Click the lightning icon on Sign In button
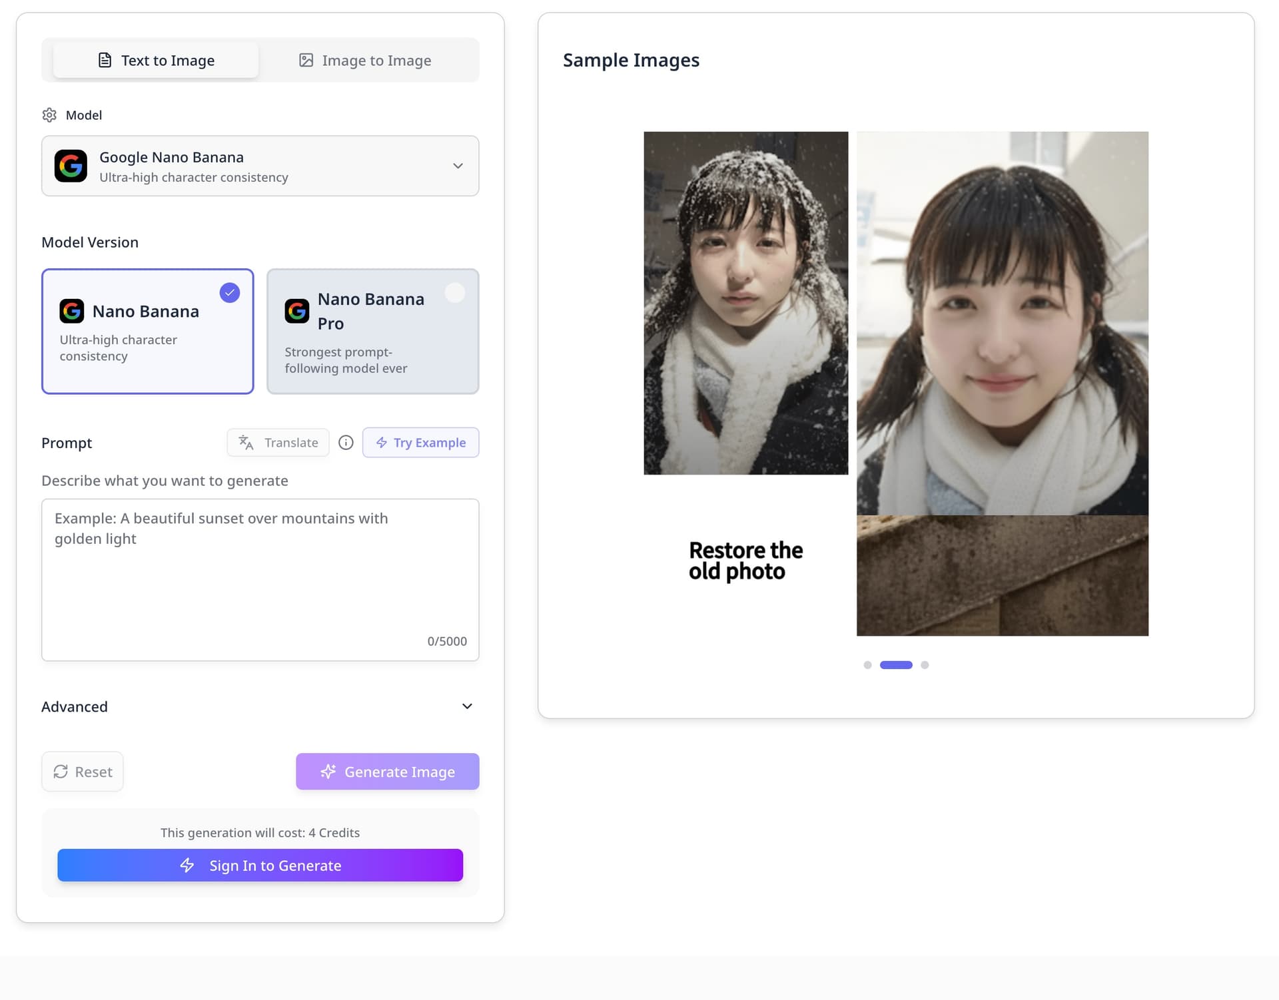This screenshot has width=1279, height=1000. click(187, 866)
